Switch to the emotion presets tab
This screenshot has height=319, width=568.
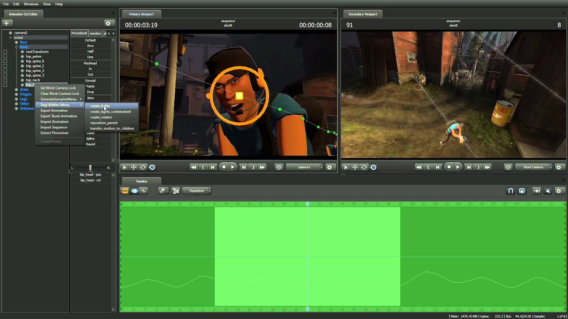coord(95,33)
